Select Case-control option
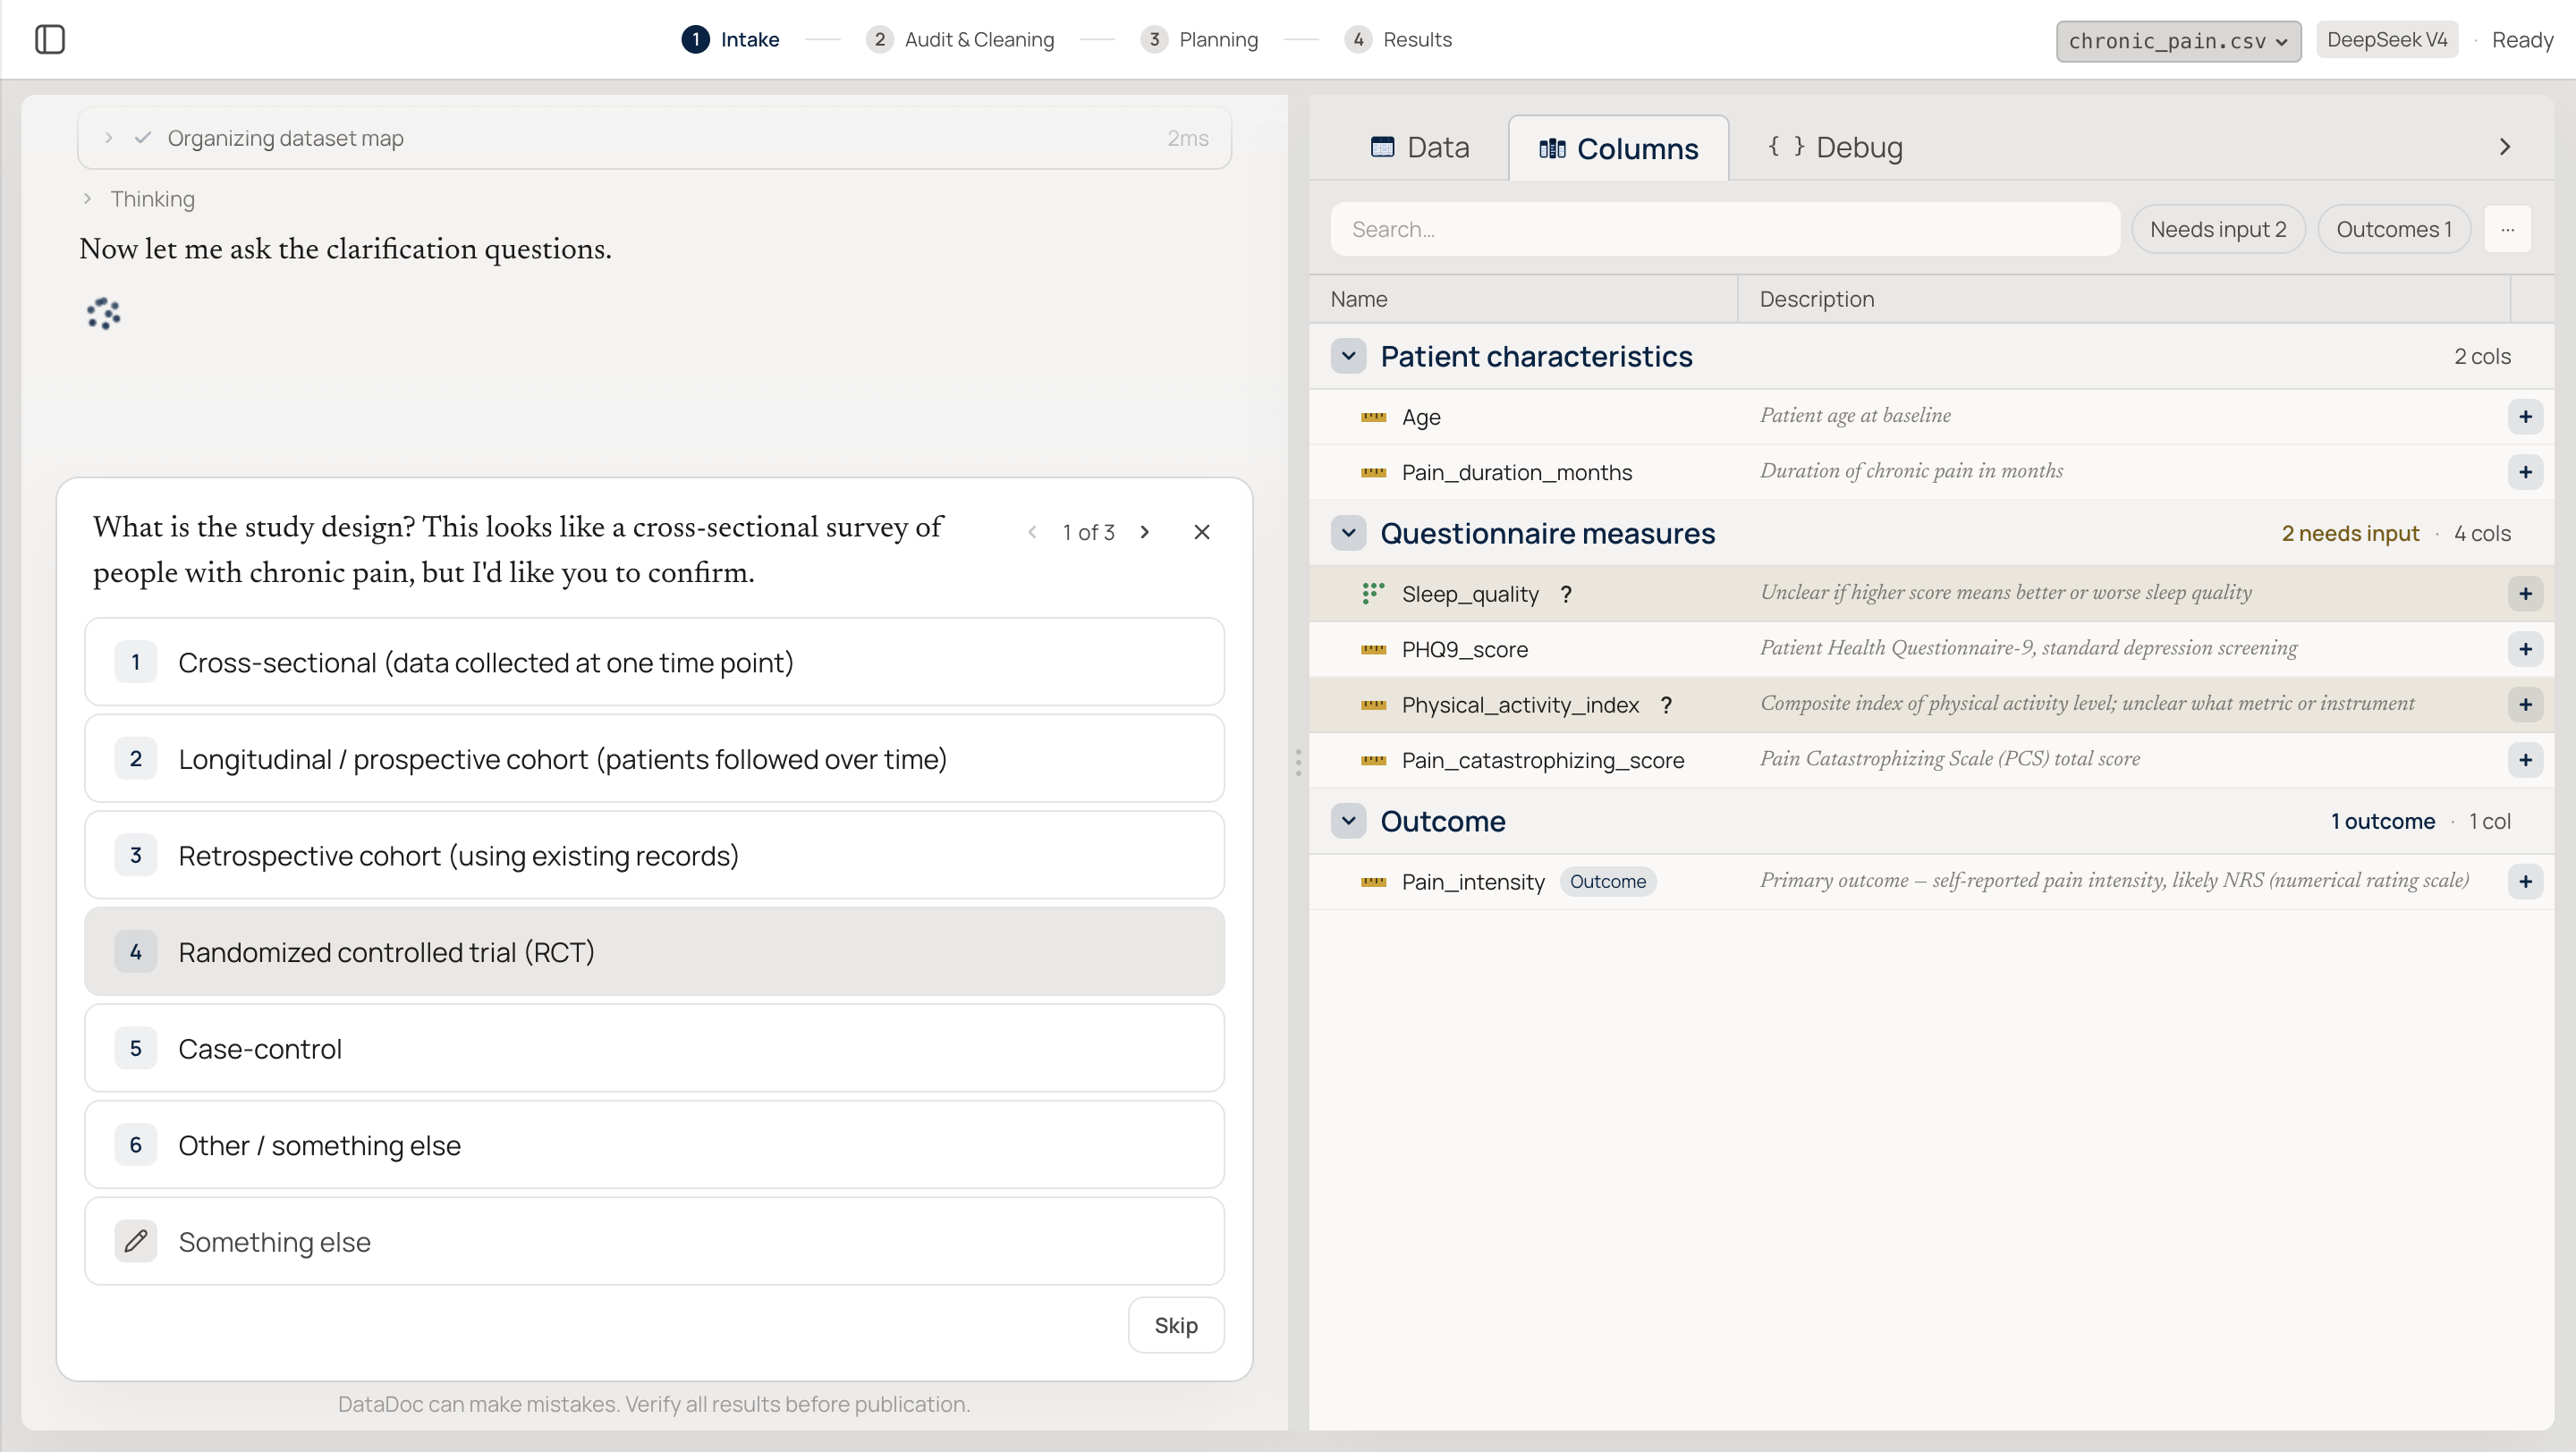The image size is (2576, 1452). pyautogui.click(x=655, y=1048)
